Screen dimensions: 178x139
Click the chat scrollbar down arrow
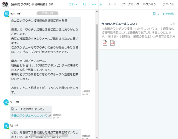click(97, 137)
